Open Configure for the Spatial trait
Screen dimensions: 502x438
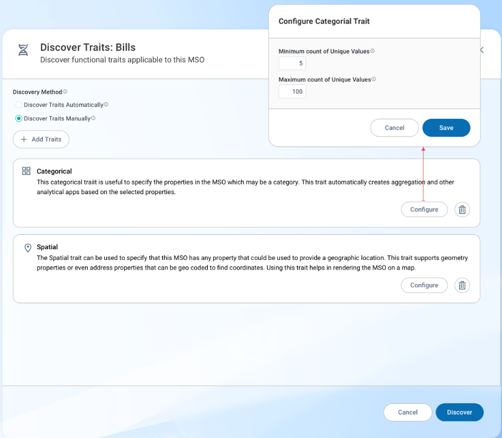(424, 285)
